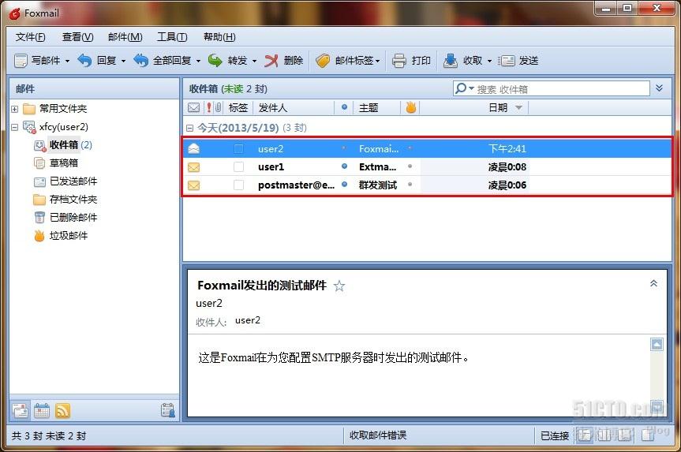Open the 帮助(H) menu
Viewport: 681px width, 452px height.
pyautogui.click(x=219, y=37)
